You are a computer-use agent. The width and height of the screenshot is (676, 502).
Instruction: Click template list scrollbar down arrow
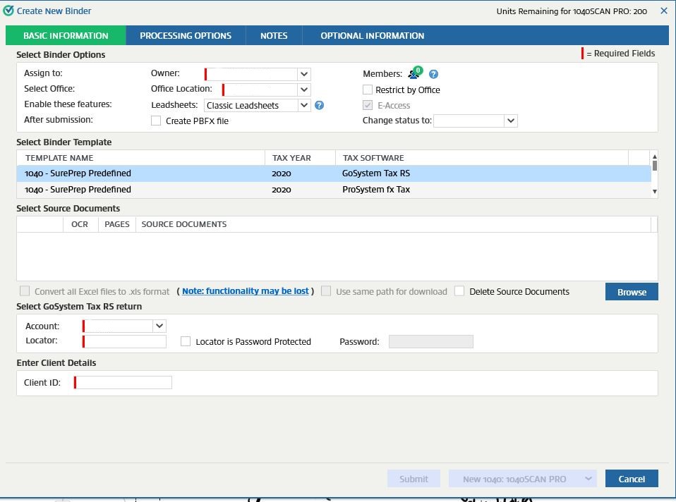tap(654, 191)
